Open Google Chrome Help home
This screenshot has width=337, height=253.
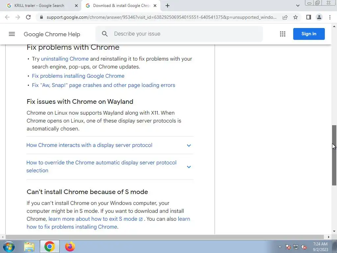52,34
